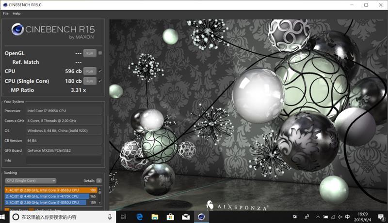Open Task View from taskbar
This screenshot has width=388, height=223.
tap(123, 217)
